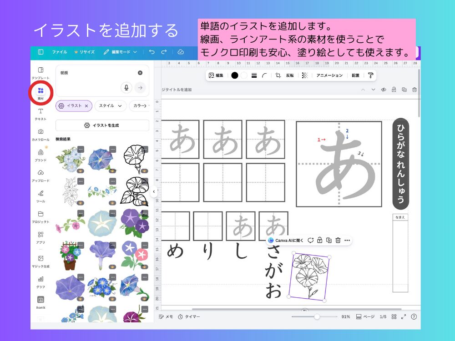Copy style using the paint roller icon

tap(371, 76)
